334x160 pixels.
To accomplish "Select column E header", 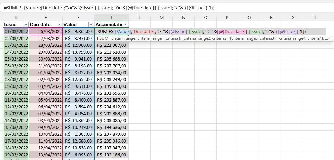I will 46,18.
